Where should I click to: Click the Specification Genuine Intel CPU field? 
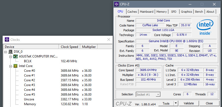176,41
